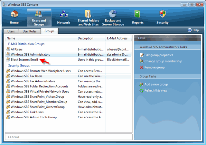Click Admin Tools Group icon
The width and height of the screenshot is (206, 145).
pyautogui.click(x=8, y=117)
